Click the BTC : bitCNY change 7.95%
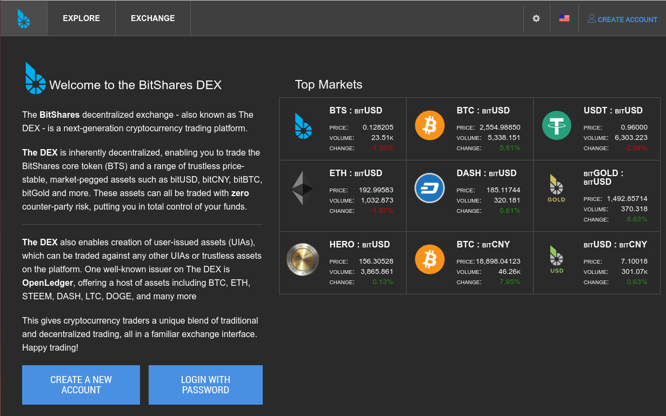Screen dimensions: 666x416 tap(510, 282)
